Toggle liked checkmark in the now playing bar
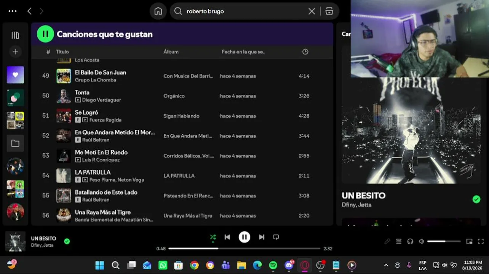The image size is (489, 274). [67, 241]
